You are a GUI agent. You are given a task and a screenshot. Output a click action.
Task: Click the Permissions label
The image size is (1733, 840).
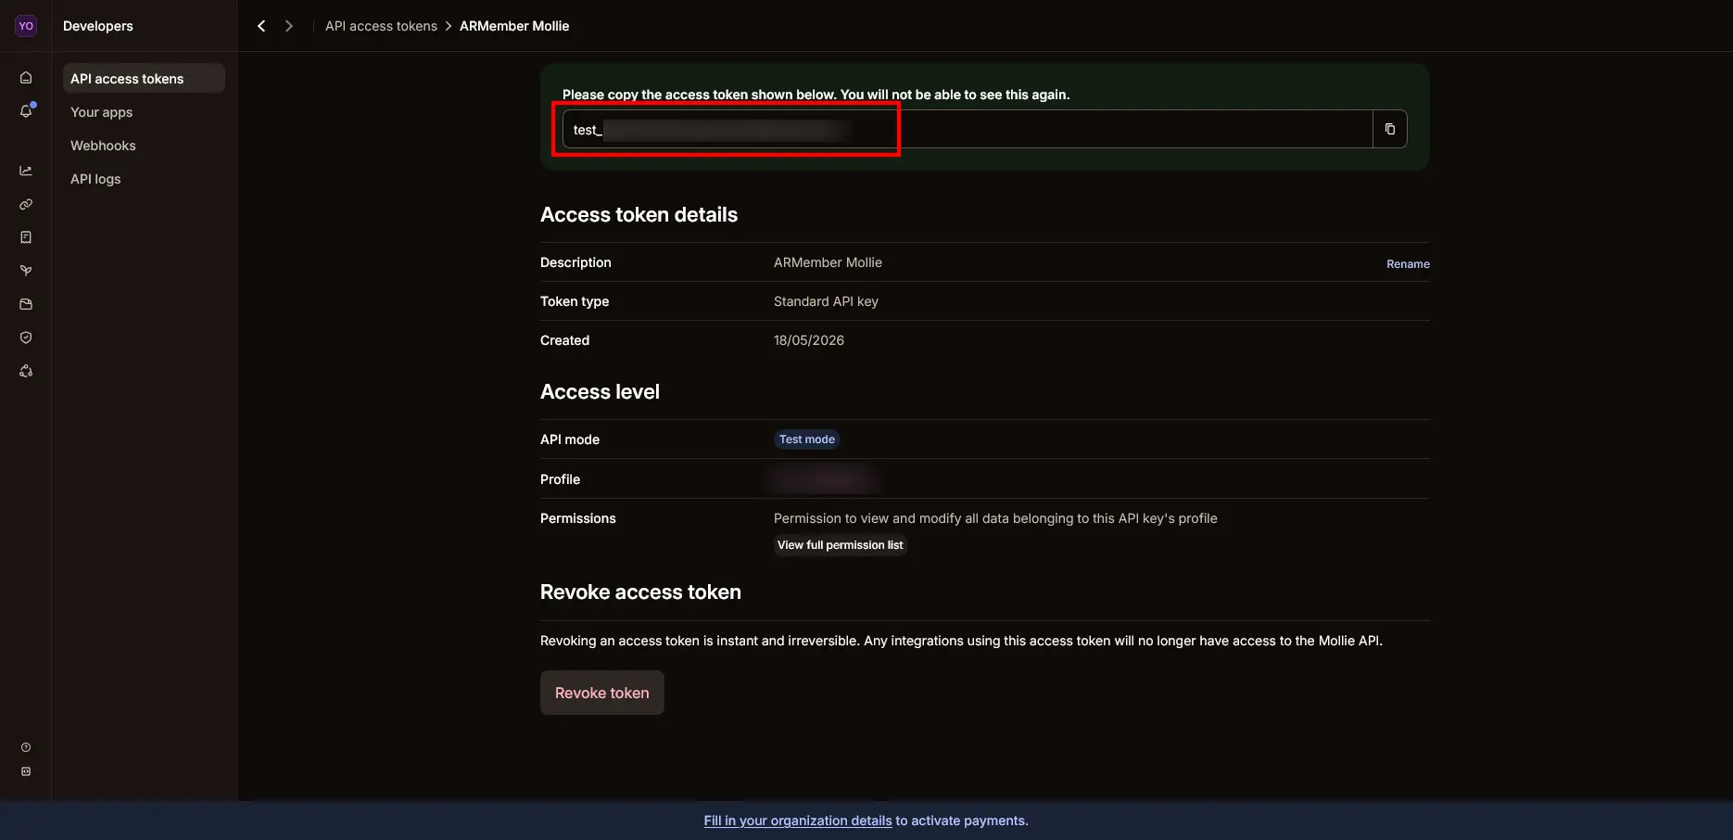coord(578,518)
